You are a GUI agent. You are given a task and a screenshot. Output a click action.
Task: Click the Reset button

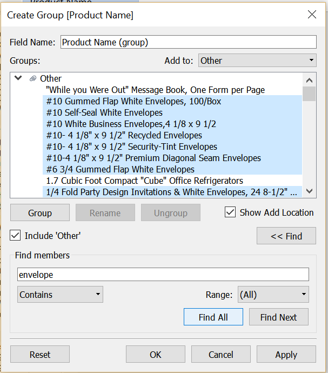click(x=40, y=355)
